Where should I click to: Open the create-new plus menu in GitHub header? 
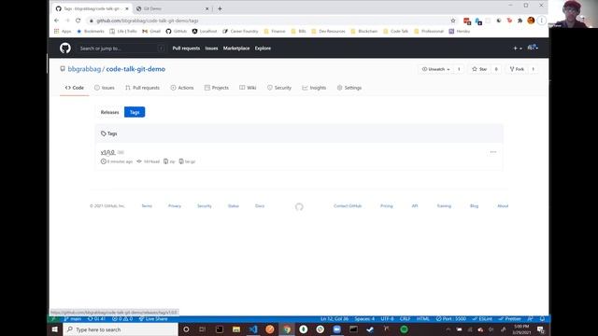pos(517,49)
